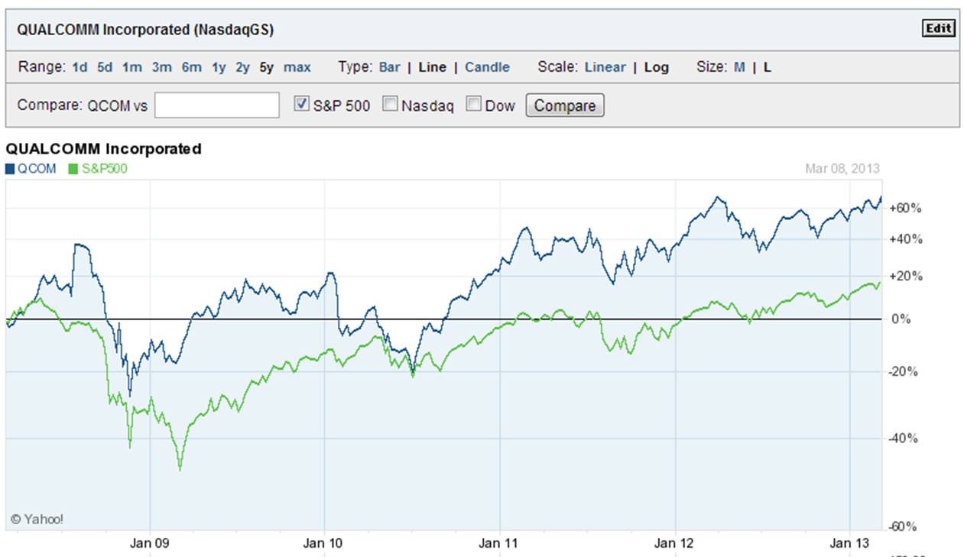Click the QUALCOMM Incorporated (NasdaqGS) header title
Screen dimensions: 964x557
point(145,30)
